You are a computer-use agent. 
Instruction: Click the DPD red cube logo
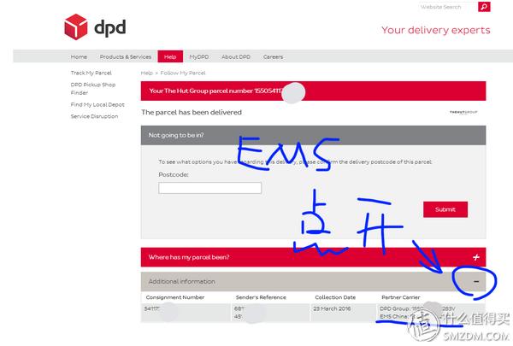tap(76, 26)
